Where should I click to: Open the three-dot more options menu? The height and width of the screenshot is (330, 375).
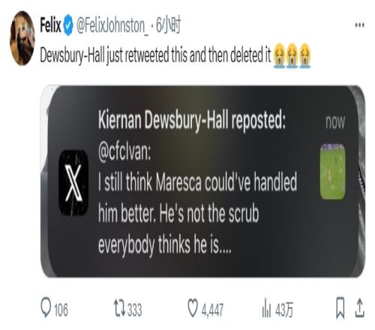point(359,25)
